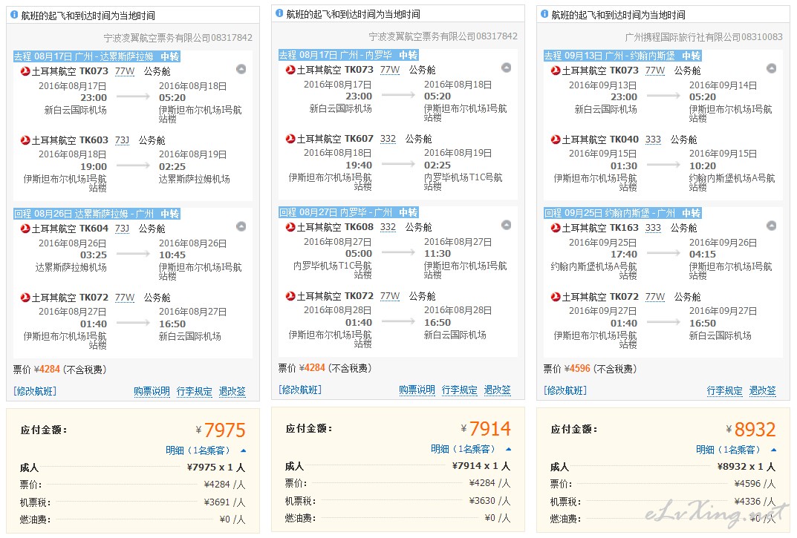Click aircraft code 73J next to TK604
This screenshot has width=797, height=538.
pos(122,229)
